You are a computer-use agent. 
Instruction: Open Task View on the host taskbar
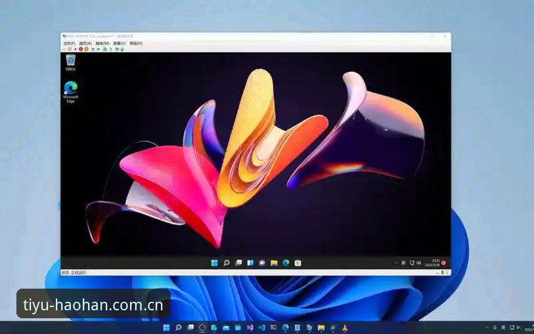pyautogui.click(x=190, y=327)
